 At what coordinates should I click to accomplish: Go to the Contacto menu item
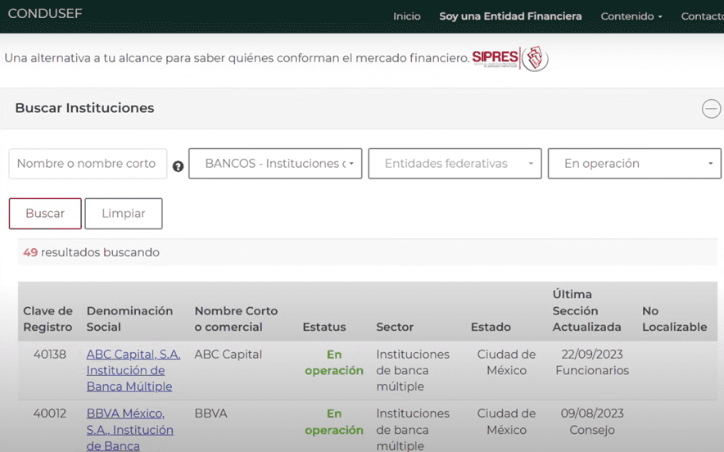(x=701, y=16)
